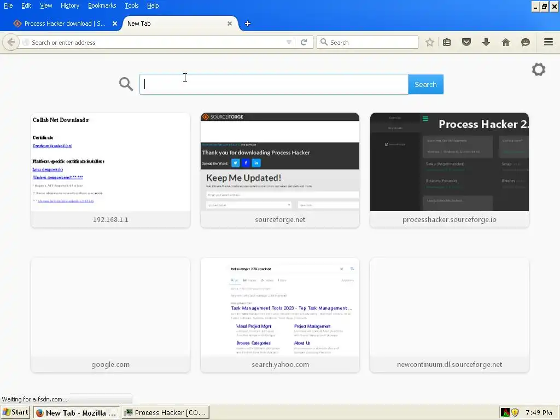Click the SourceForge favicon on first tab
560x420 pixels.
17,24
